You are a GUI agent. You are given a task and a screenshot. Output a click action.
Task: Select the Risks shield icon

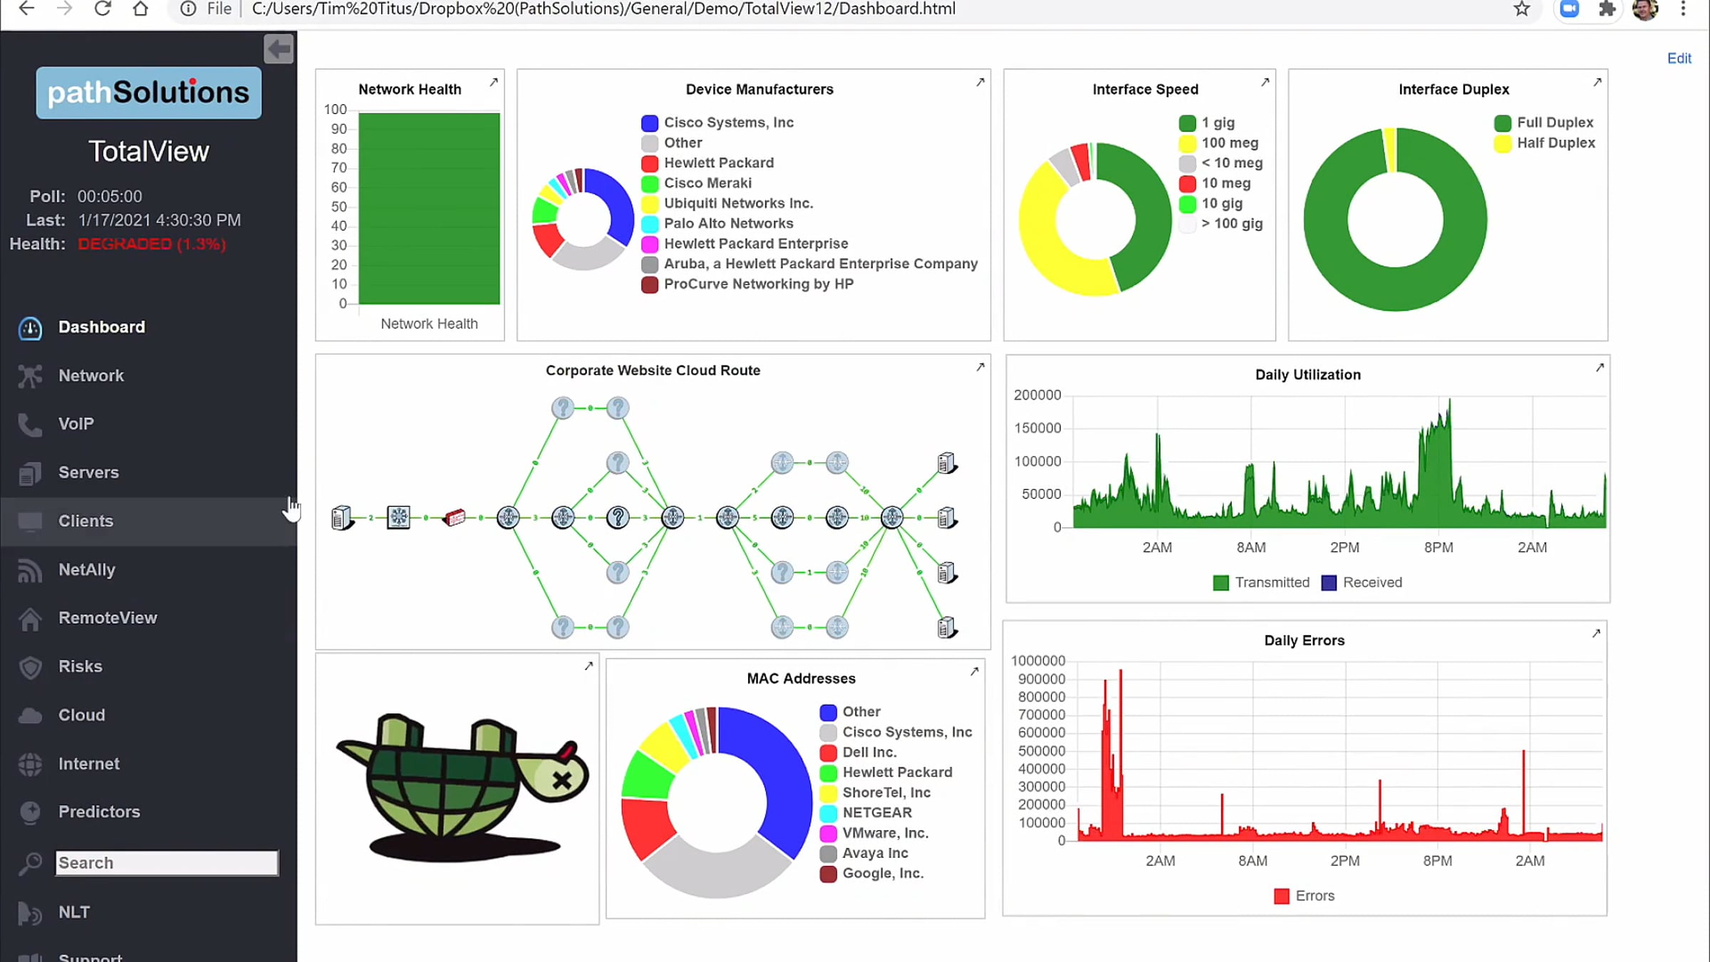tap(30, 666)
